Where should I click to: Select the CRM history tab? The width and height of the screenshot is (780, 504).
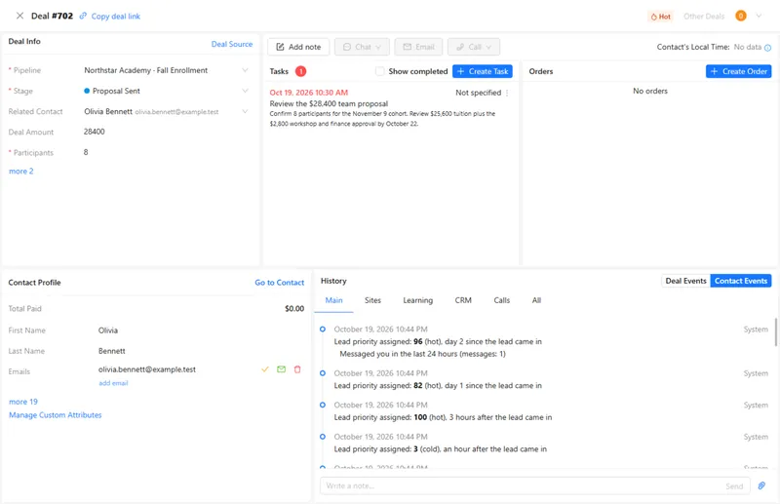(463, 300)
